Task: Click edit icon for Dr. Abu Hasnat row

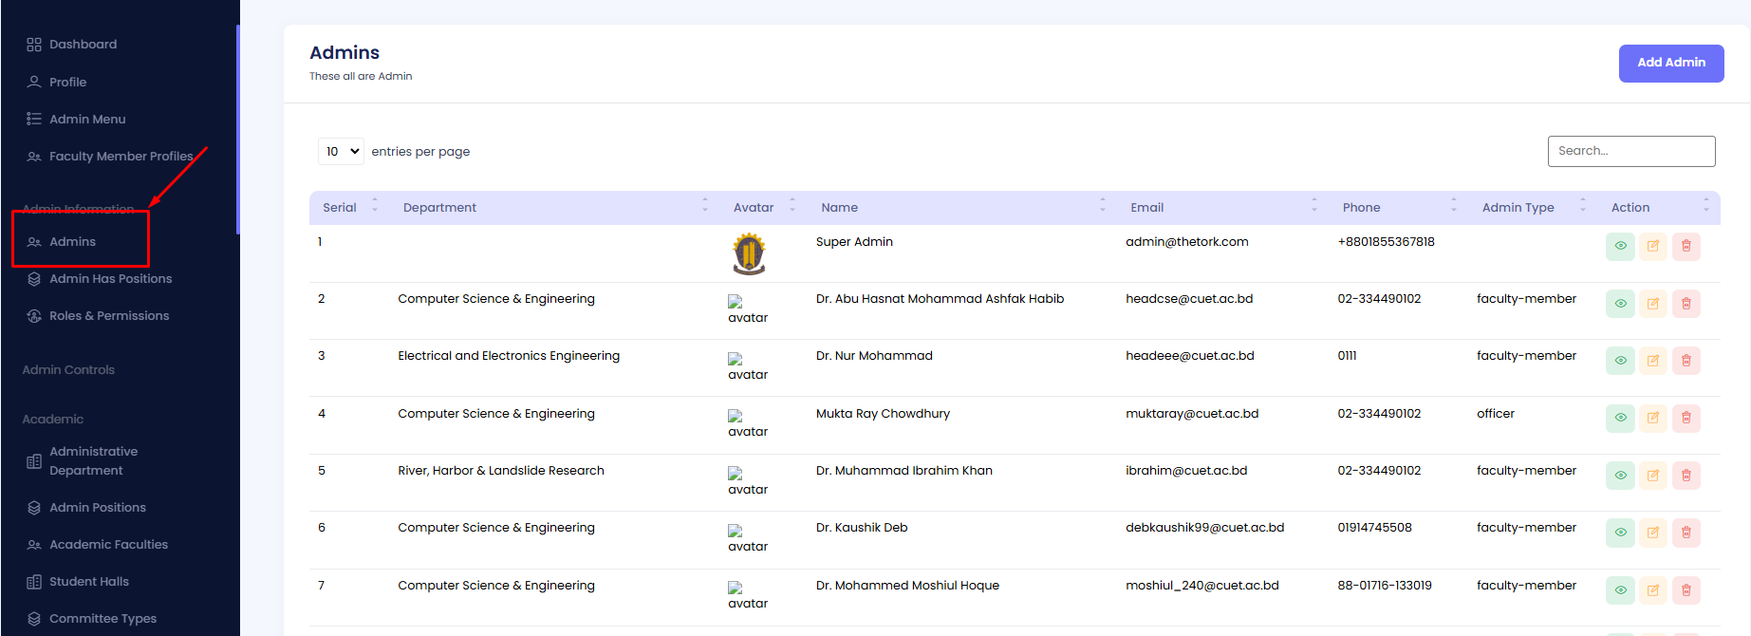Action: tap(1652, 304)
